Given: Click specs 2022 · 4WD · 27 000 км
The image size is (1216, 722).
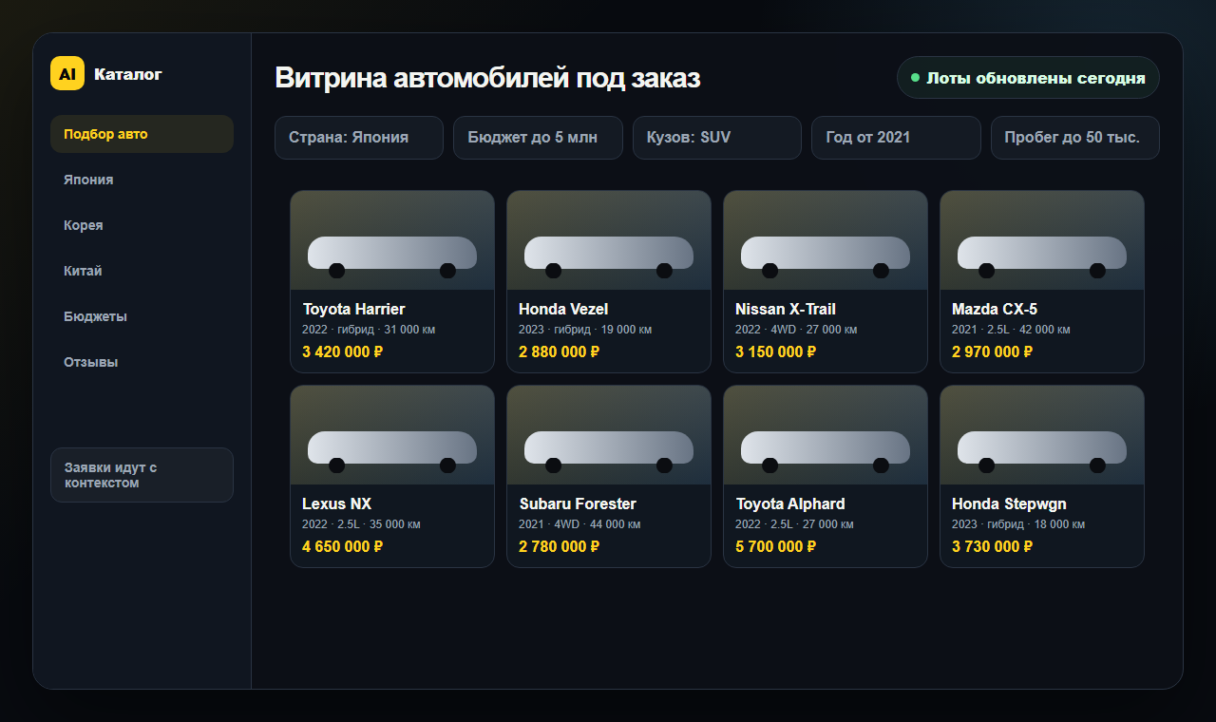Looking at the screenshot, I should click(x=796, y=330).
